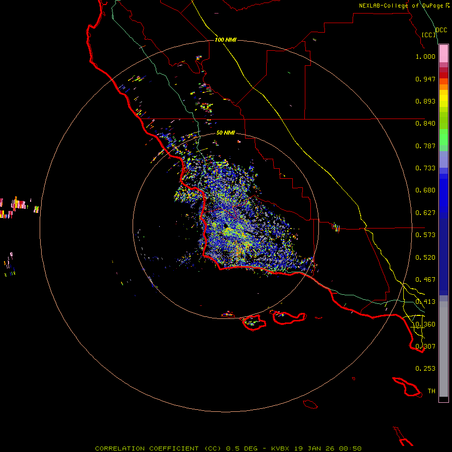Click the 0.627 scale value
The width and height of the screenshot is (452, 452).
(x=425, y=213)
